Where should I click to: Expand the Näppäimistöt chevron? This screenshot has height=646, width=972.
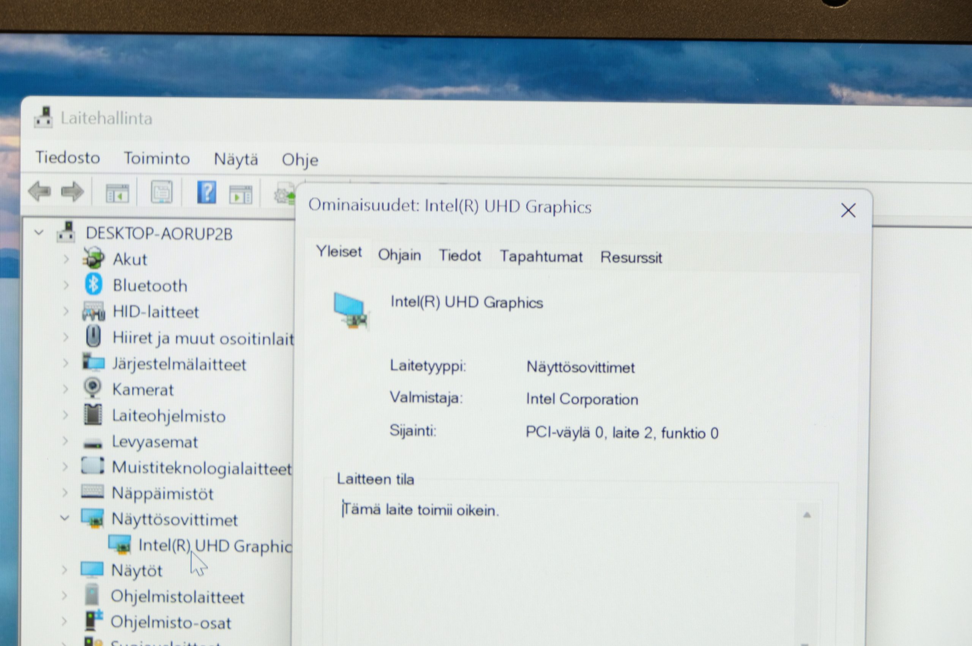coord(65,492)
